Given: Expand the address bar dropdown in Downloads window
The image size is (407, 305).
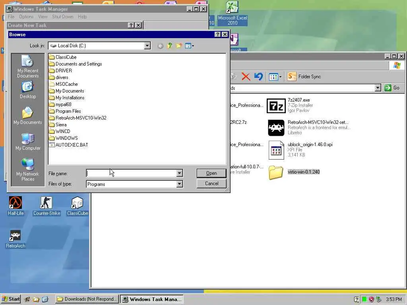Looking at the screenshot, I should click(x=378, y=88).
